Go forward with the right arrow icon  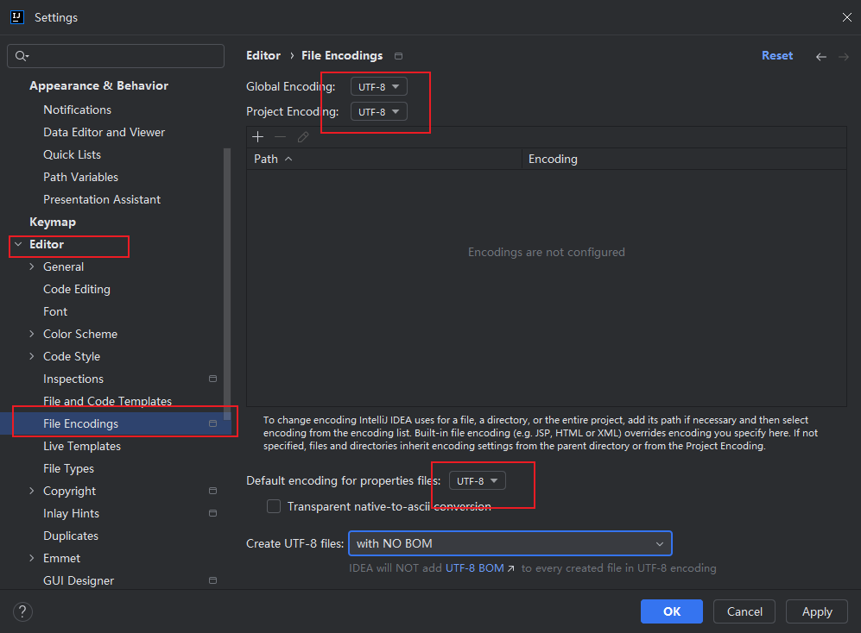pyautogui.click(x=844, y=57)
